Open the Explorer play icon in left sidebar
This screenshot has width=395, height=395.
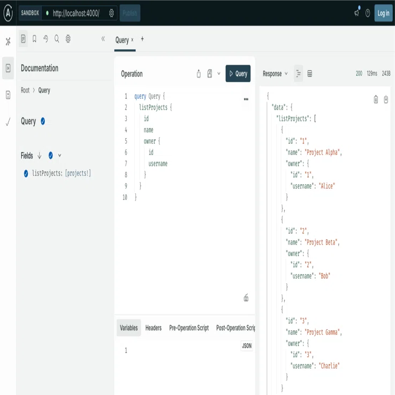8,68
